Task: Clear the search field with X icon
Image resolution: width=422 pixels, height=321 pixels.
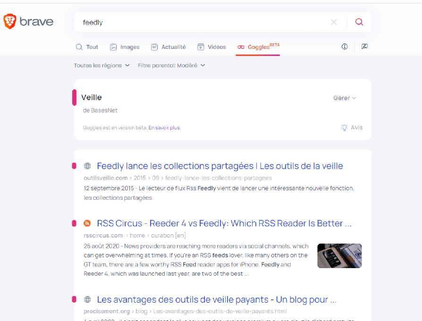Action: pos(334,22)
